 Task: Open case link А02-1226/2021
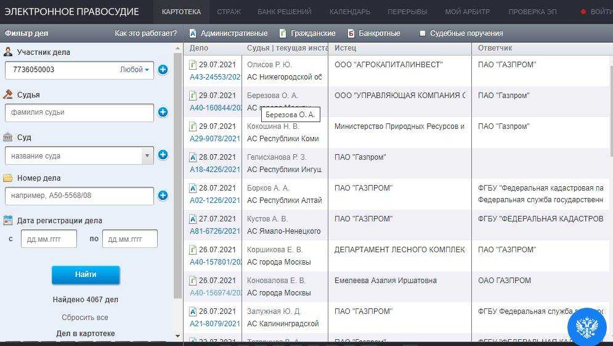click(x=215, y=200)
